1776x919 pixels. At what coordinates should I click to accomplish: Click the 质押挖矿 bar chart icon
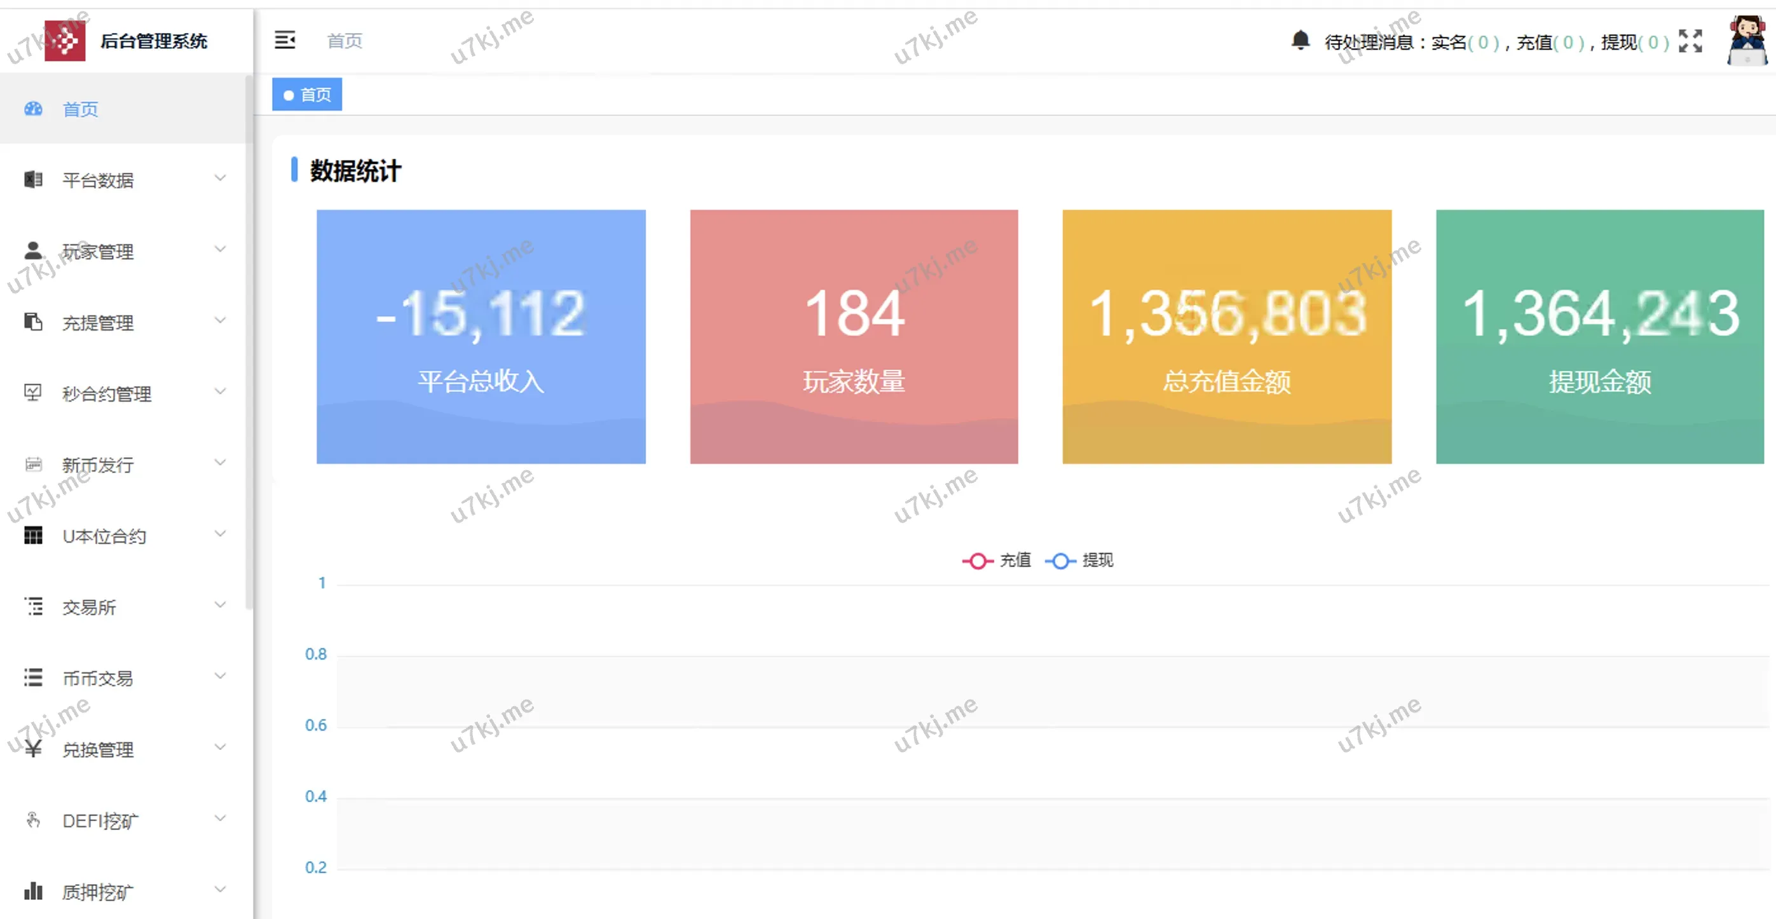(33, 891)
